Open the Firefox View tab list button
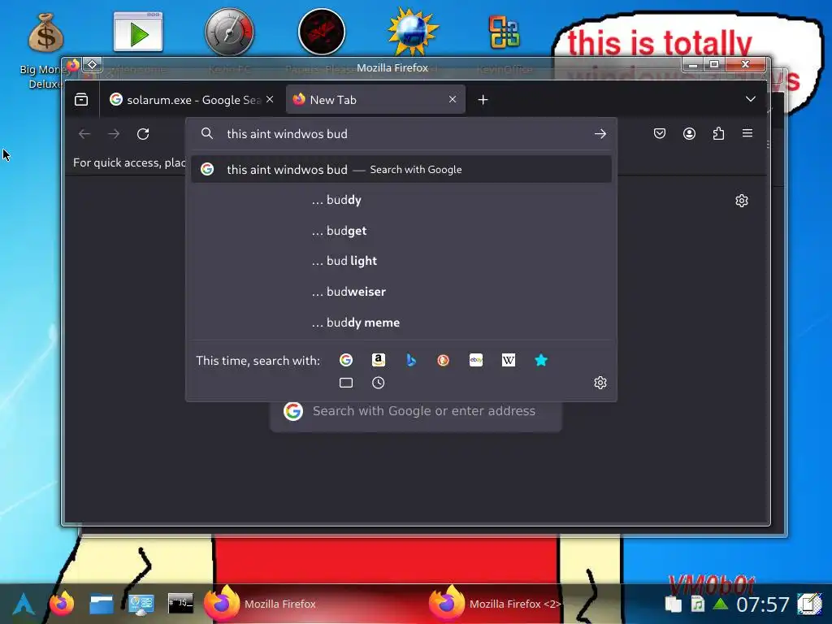Viewport: 832px width, 624px height. (x=81, y=99)
